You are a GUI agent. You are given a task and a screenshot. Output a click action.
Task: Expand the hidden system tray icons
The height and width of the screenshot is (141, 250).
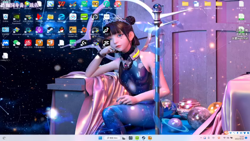coord(201,138)
